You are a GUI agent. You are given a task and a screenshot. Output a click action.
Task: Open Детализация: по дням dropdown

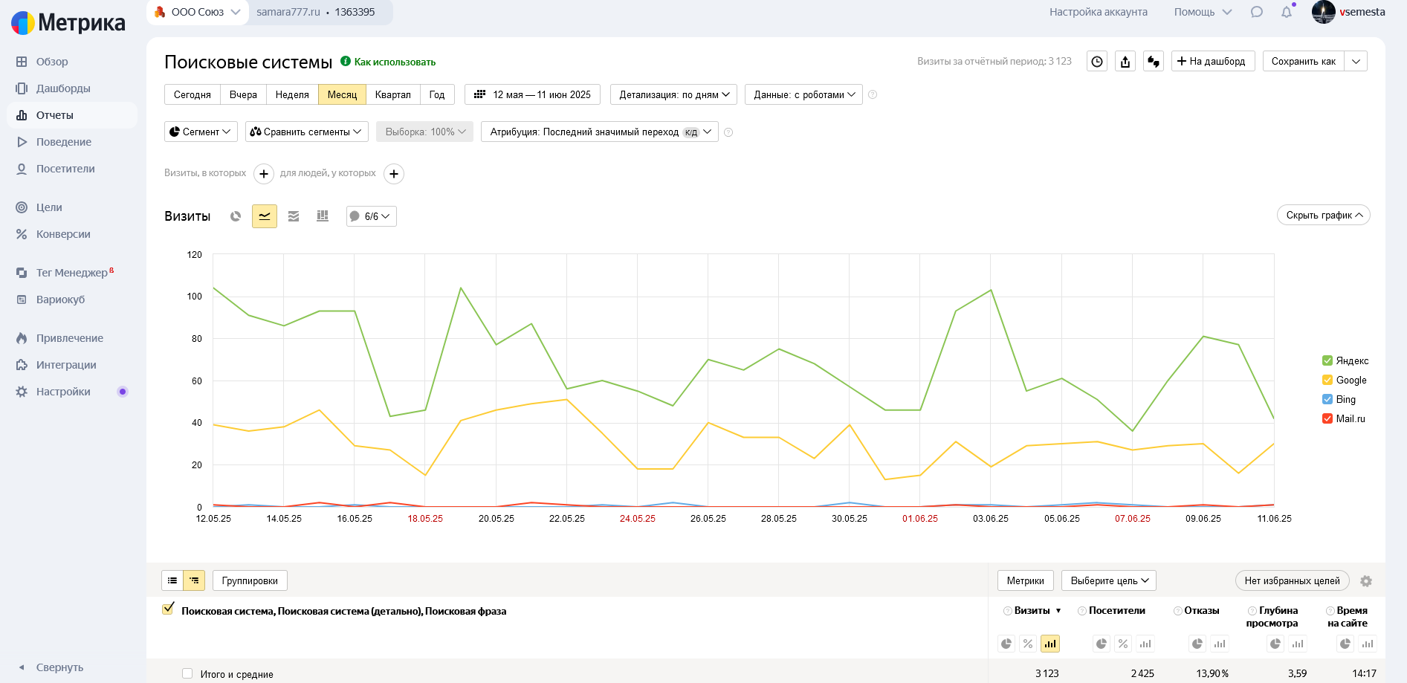[x=673, y=94]
